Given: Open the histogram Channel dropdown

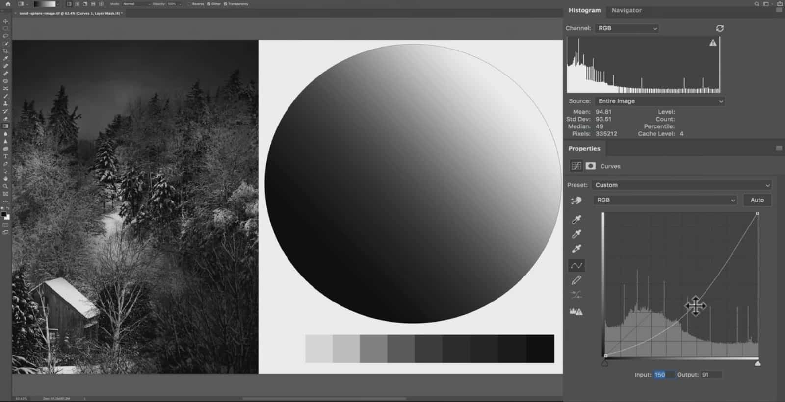Looking at the screenshot, I should point(627,28).
